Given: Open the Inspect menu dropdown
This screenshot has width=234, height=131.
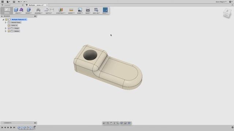Looking at the screenshot, I should [71, 13].
